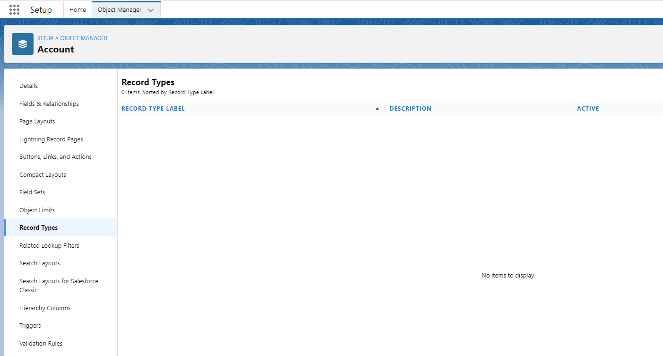Open Triggers section
This screenshot has height=356, width=663.
coord(30,326)
